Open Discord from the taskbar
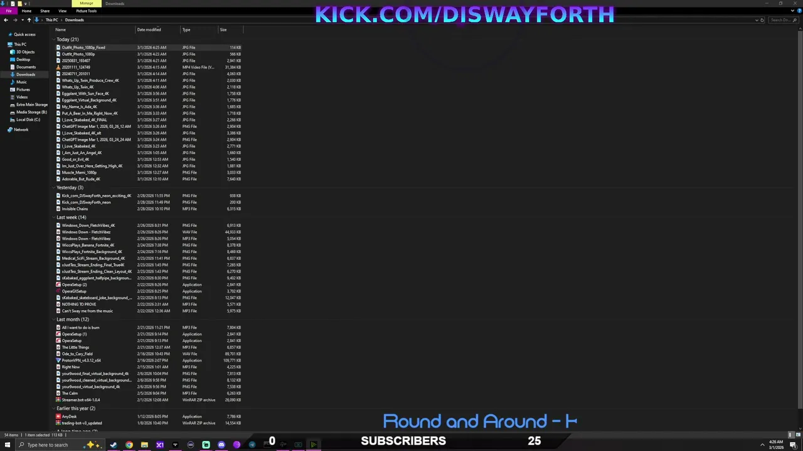 click(x=221, y=445)
